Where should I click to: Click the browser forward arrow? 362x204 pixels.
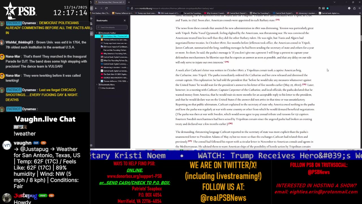pyautogui.click(x=101, y=8)
